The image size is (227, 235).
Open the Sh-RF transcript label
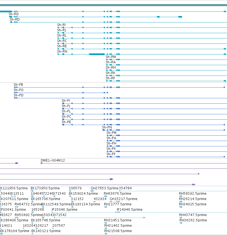[110, 78]
